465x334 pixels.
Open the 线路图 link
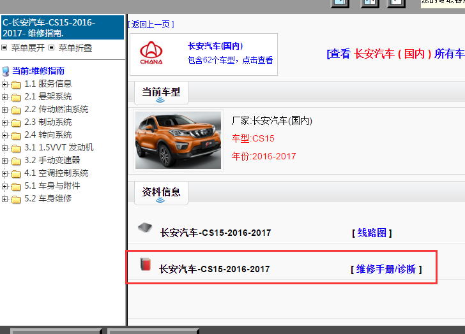click(372, 233)
